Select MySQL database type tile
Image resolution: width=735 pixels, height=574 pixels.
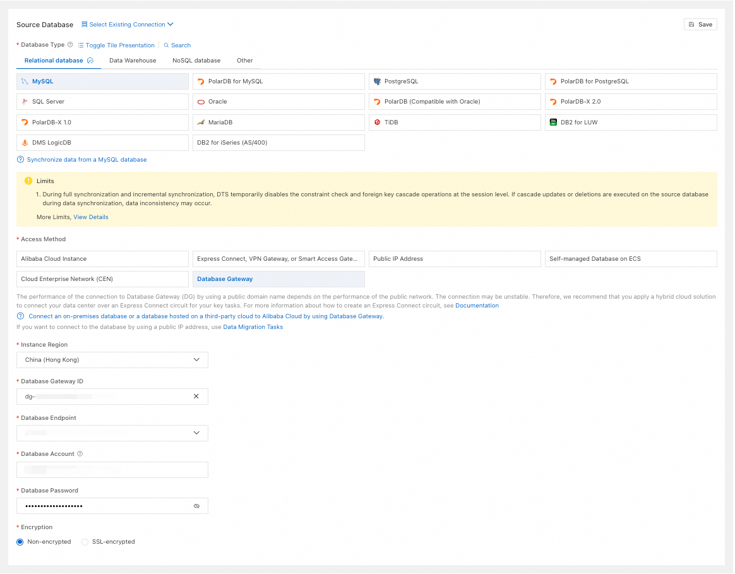pyautogui.click(x=103, y=81)
